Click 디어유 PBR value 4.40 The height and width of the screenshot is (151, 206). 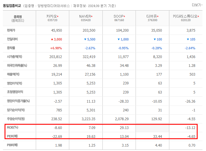158,145
